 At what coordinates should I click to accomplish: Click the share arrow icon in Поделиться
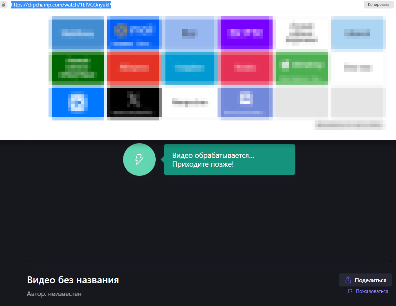[348, 280]
